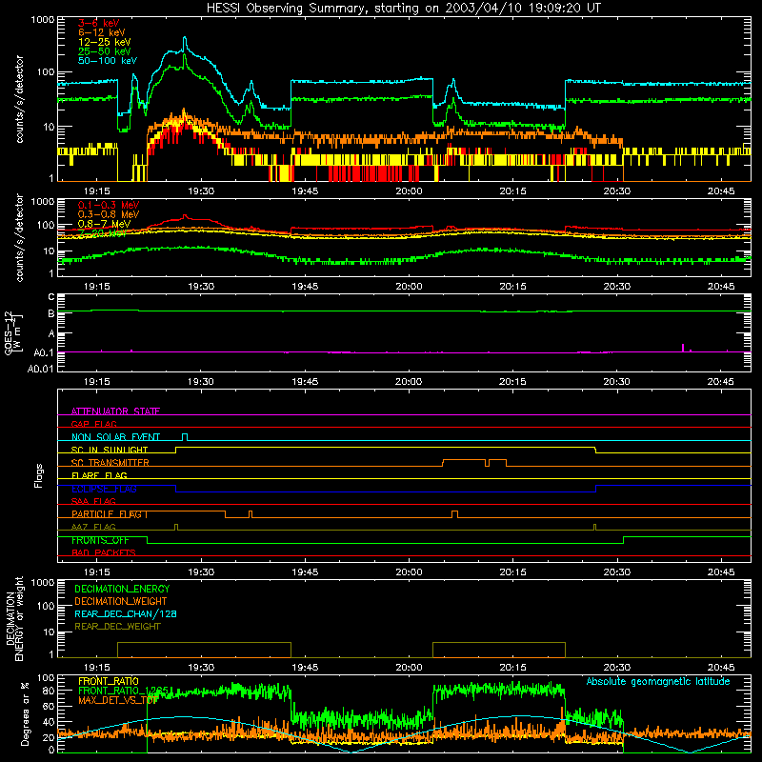Click the PARTICLE_FLAG label
This screenshot has width=762, height=762.
(108, 514)
